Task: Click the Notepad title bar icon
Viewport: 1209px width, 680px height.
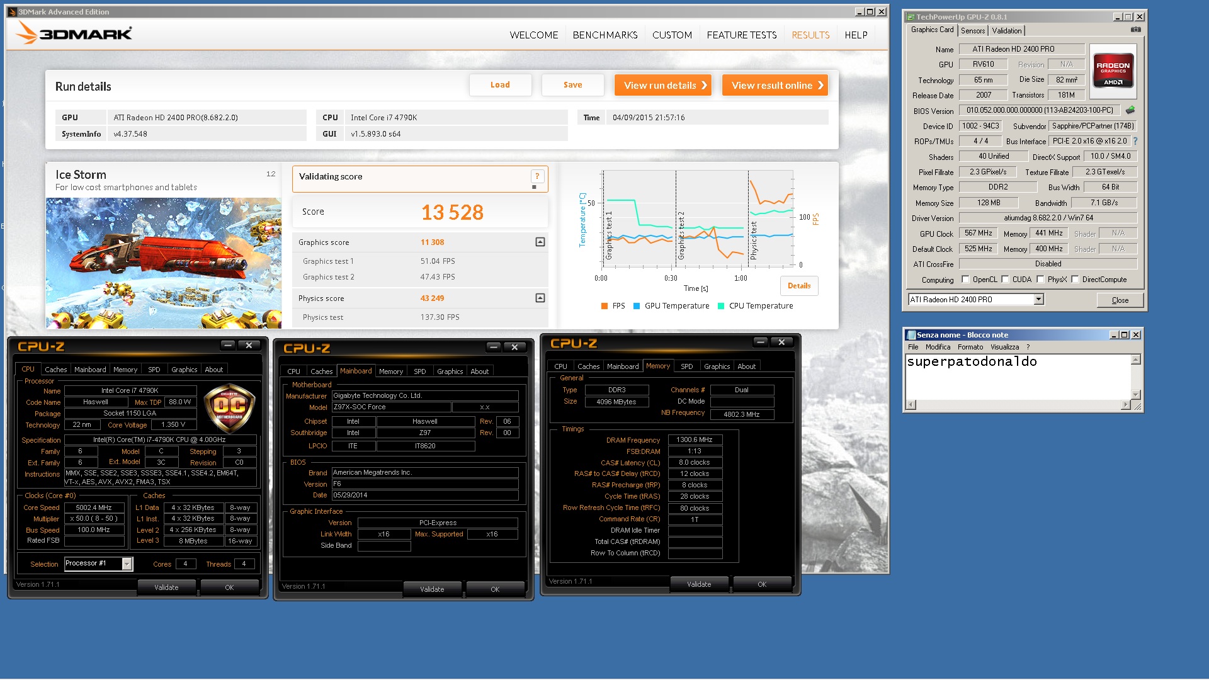Action: tap(911, 335)
